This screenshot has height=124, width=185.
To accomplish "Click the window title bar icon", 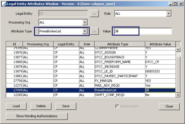I will (4, 4).
